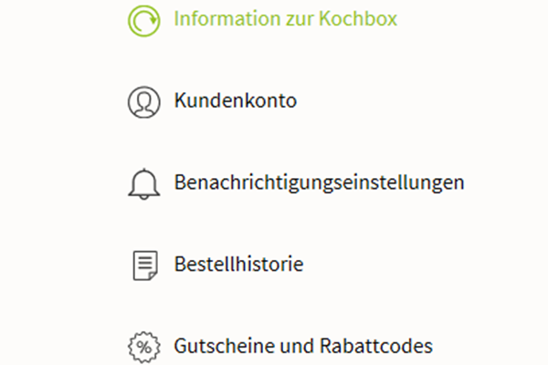Select the discount percent seal symbol
This screenshot has height=365, width=548.
[144, 347]
